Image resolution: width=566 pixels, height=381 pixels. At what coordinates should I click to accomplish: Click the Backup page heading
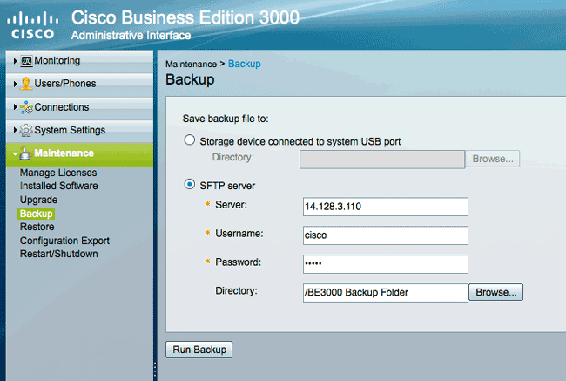click(190, 79)
